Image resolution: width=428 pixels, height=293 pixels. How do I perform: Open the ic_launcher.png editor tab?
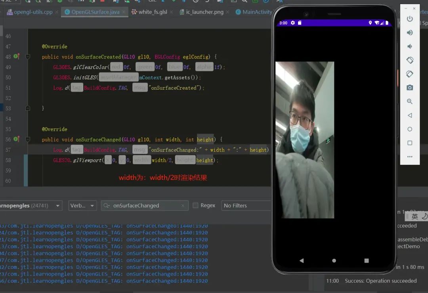[x=204, y=12]
